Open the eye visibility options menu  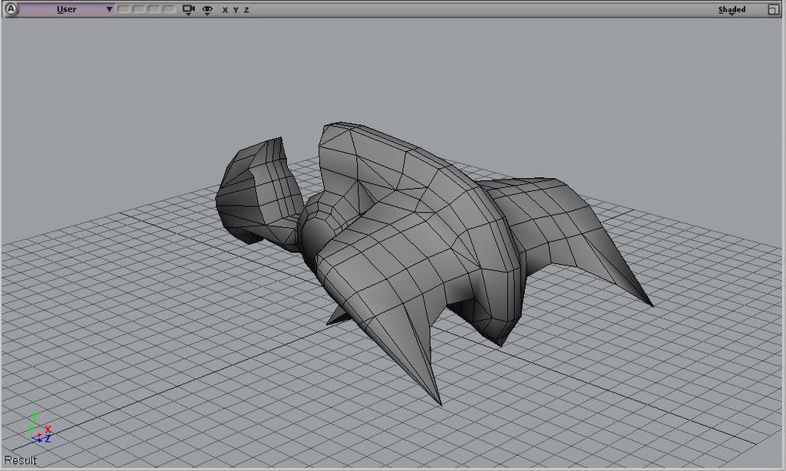point(207,10)
